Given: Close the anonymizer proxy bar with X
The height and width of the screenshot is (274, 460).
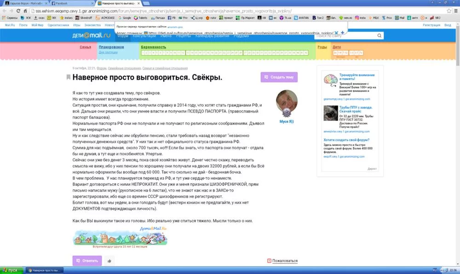Looking at the screenshot, I should pyautogui.click(x=337, y=33).
